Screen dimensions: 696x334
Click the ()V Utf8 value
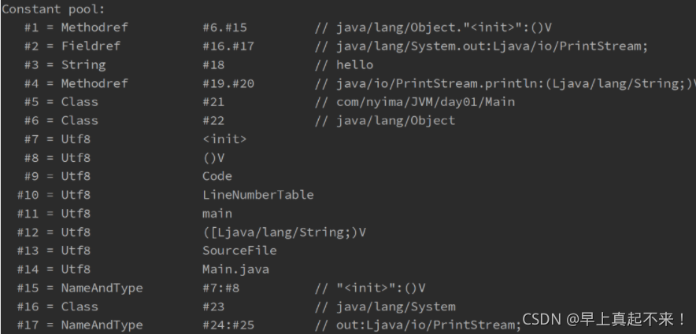[213, 158]
